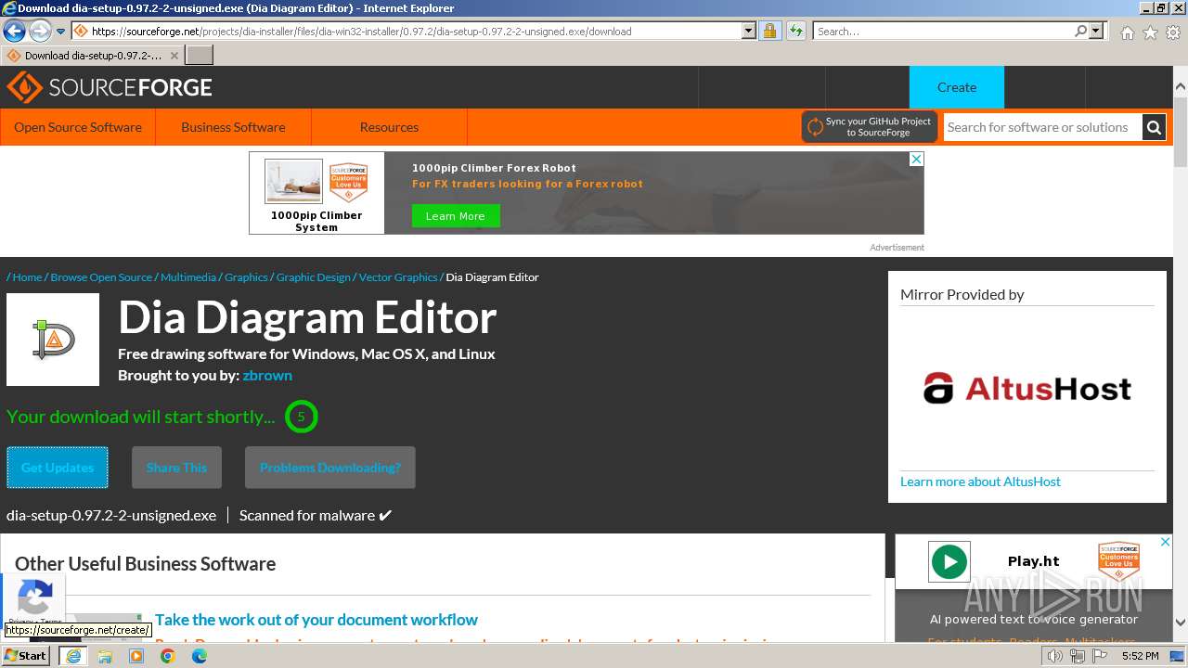Click the Multimedia breadcrumb link
The width and height of the screenshot is (1188, 668).
(188, 277)
